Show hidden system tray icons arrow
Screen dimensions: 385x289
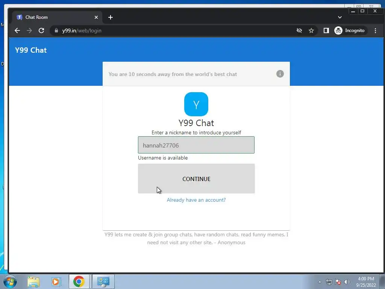point(320,282)
